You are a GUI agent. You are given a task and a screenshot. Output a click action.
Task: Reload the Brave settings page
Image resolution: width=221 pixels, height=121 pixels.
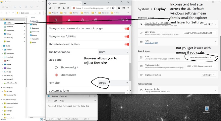59,8
